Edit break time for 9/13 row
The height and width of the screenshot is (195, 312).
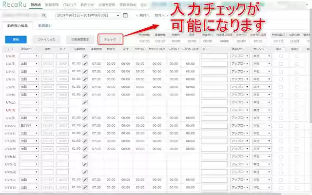85,149
